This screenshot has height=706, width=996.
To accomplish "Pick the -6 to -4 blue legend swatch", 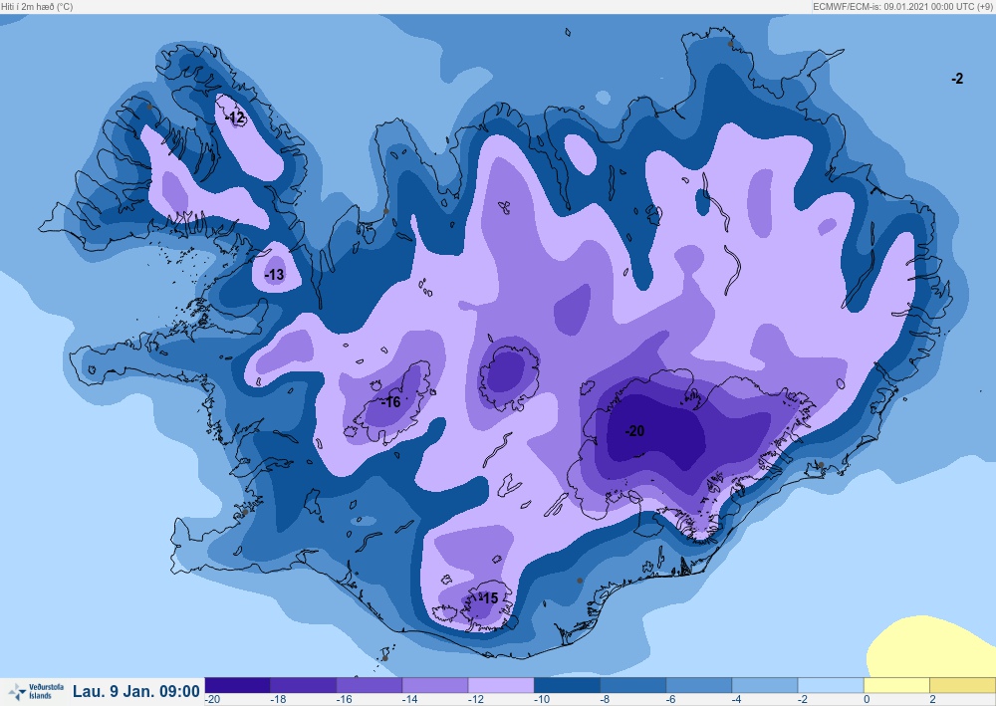I will [x=699, y=685].
